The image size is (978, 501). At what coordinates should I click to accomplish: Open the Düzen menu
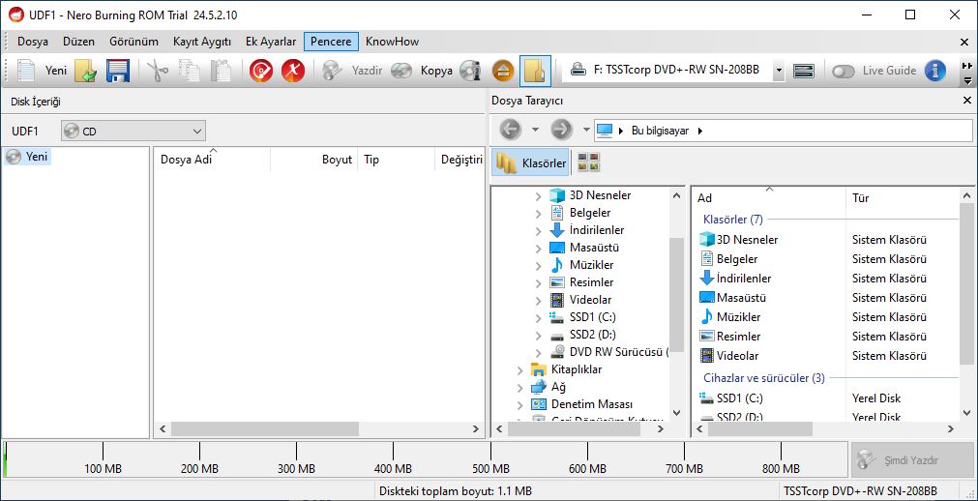point(78,42)
